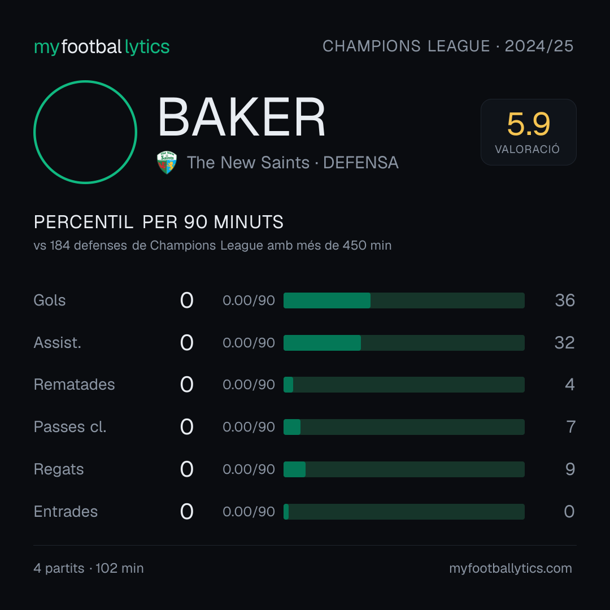Click The New Saints club crest icon
610x610 pixels.
pos(167,163)
